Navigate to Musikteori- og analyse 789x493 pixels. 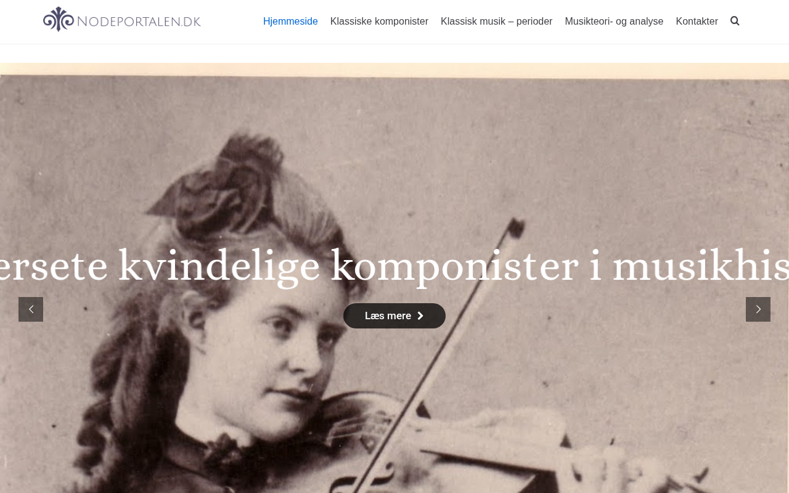tap(614, 22)
